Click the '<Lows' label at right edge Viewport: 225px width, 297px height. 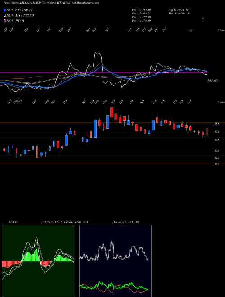tap(221, 102)
